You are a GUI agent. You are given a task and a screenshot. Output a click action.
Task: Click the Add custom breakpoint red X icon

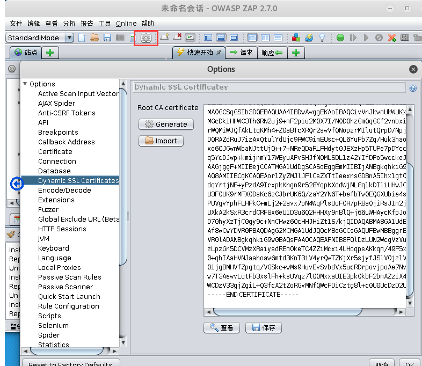(392, 38)
